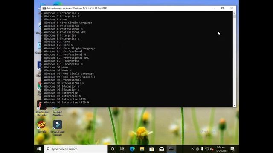Click the 'Windows 7 Enterprise N' line

click(x=61, y=13)
